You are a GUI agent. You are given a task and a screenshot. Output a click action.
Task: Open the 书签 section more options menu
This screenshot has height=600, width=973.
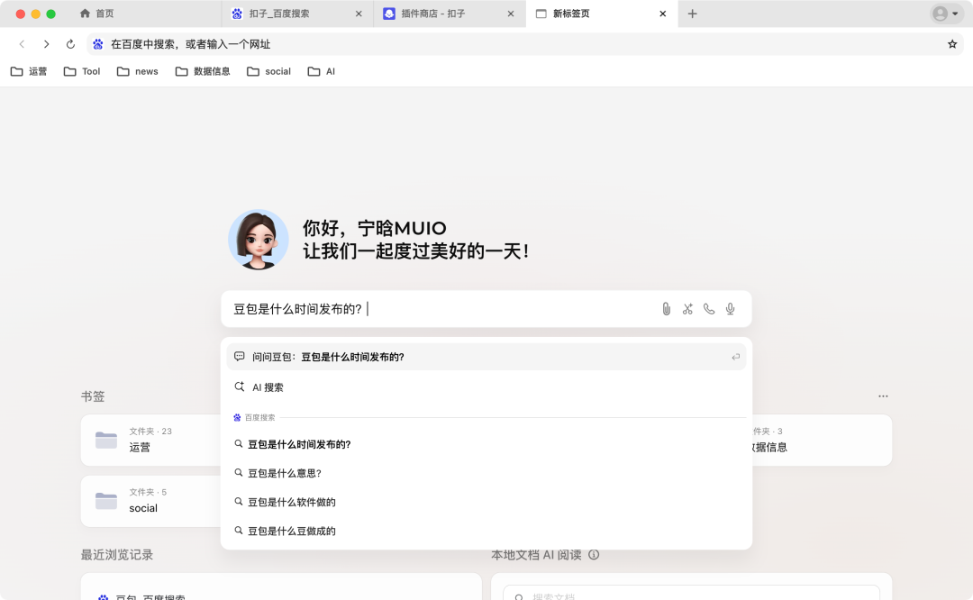[883, 396]
